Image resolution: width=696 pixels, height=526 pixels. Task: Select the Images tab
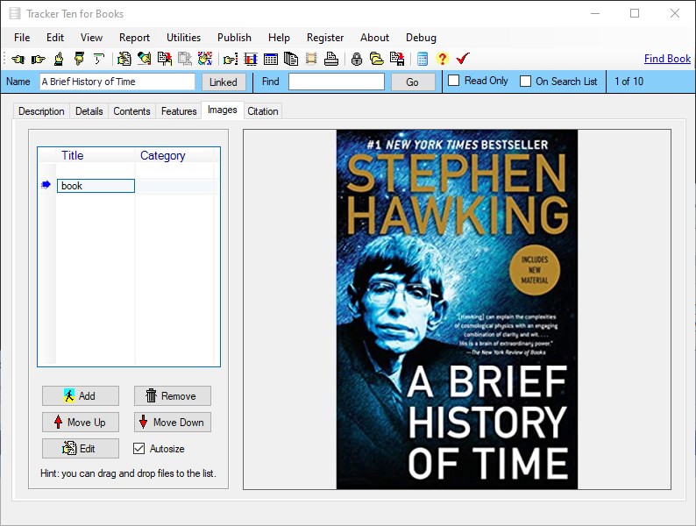click(223, 110)
